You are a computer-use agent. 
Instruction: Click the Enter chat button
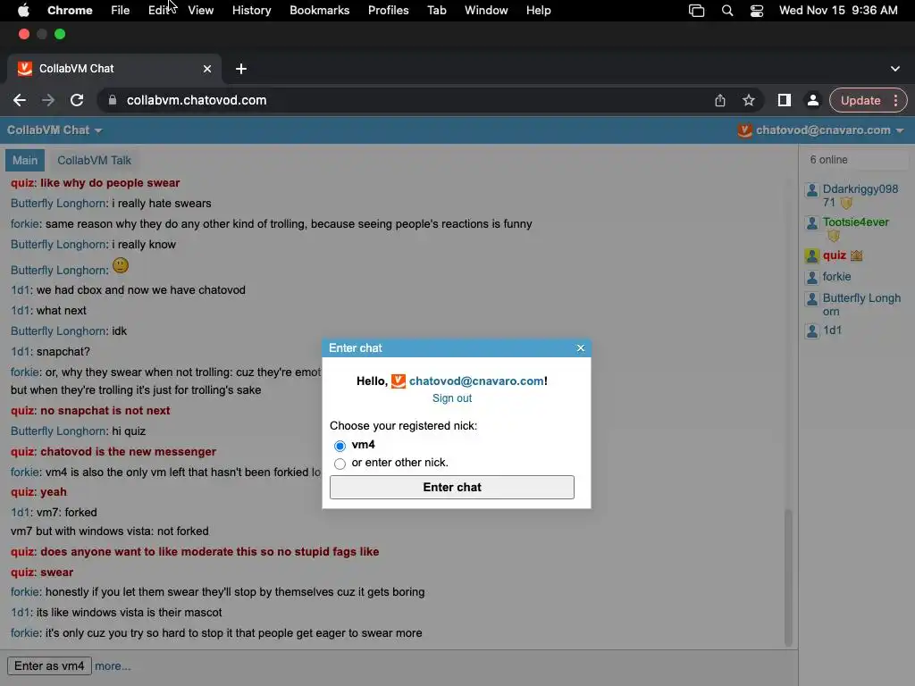451,487
